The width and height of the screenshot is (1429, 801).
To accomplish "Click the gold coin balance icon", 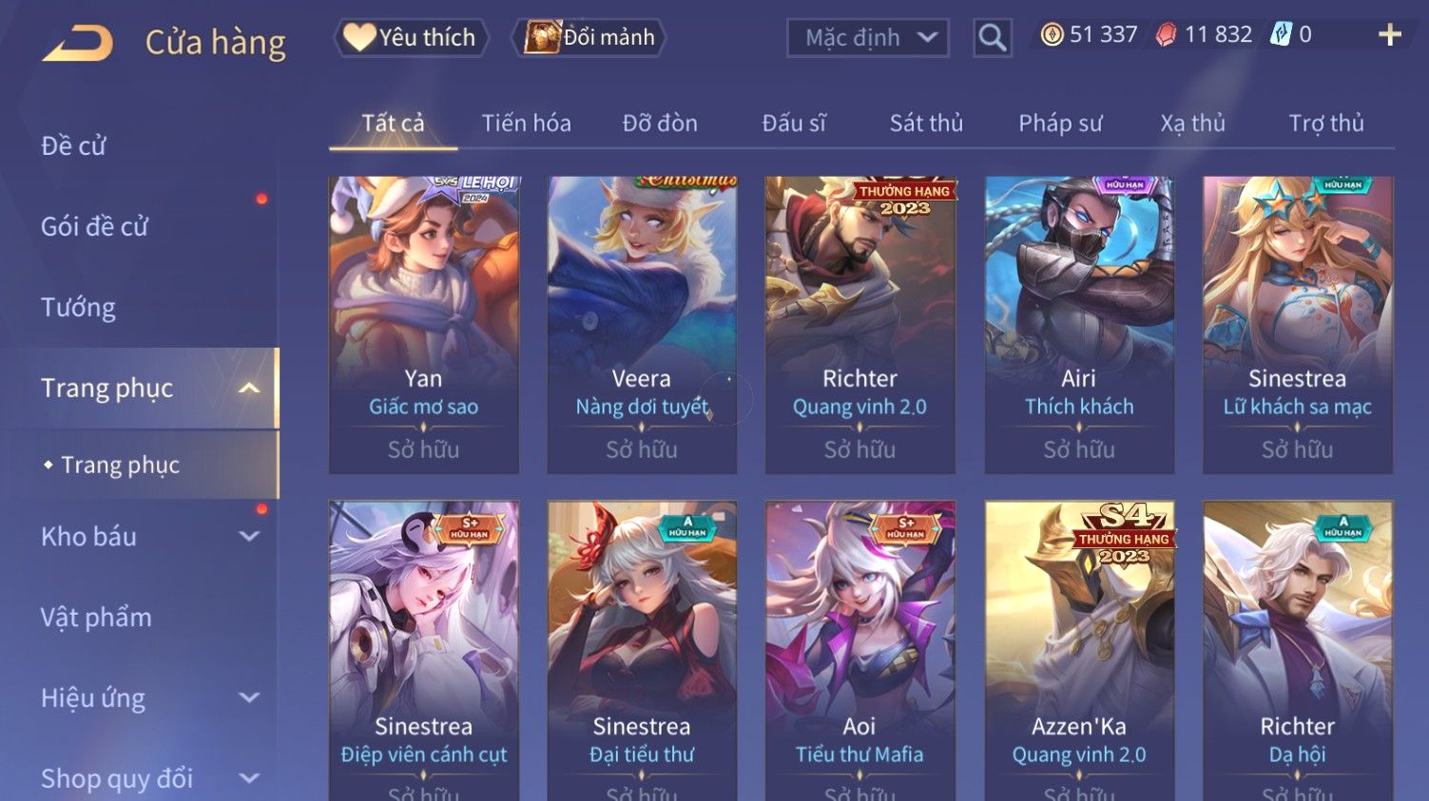I will point(1052,35).
